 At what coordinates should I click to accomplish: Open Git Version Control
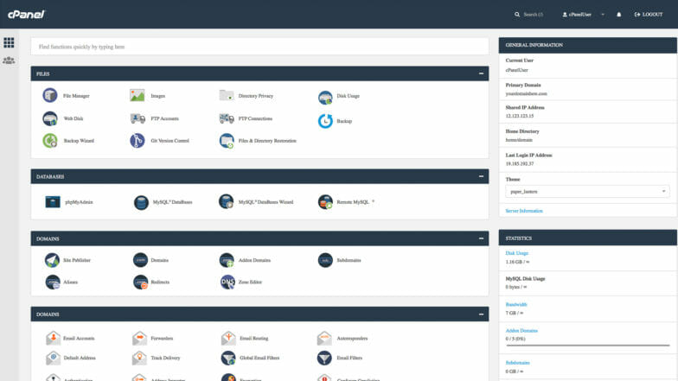pyautogui.click(x=137, y=140)
